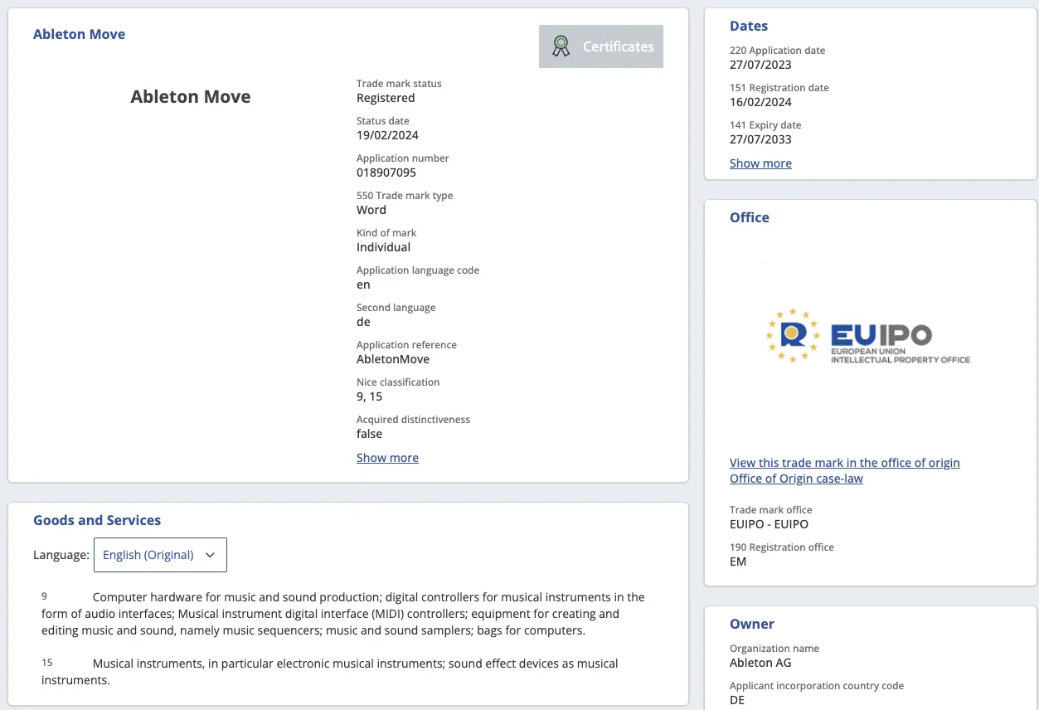Click the class 9 goods description
Image resolution: width=1039 pixels, height=710 pixels.
[x=343, y=614]
